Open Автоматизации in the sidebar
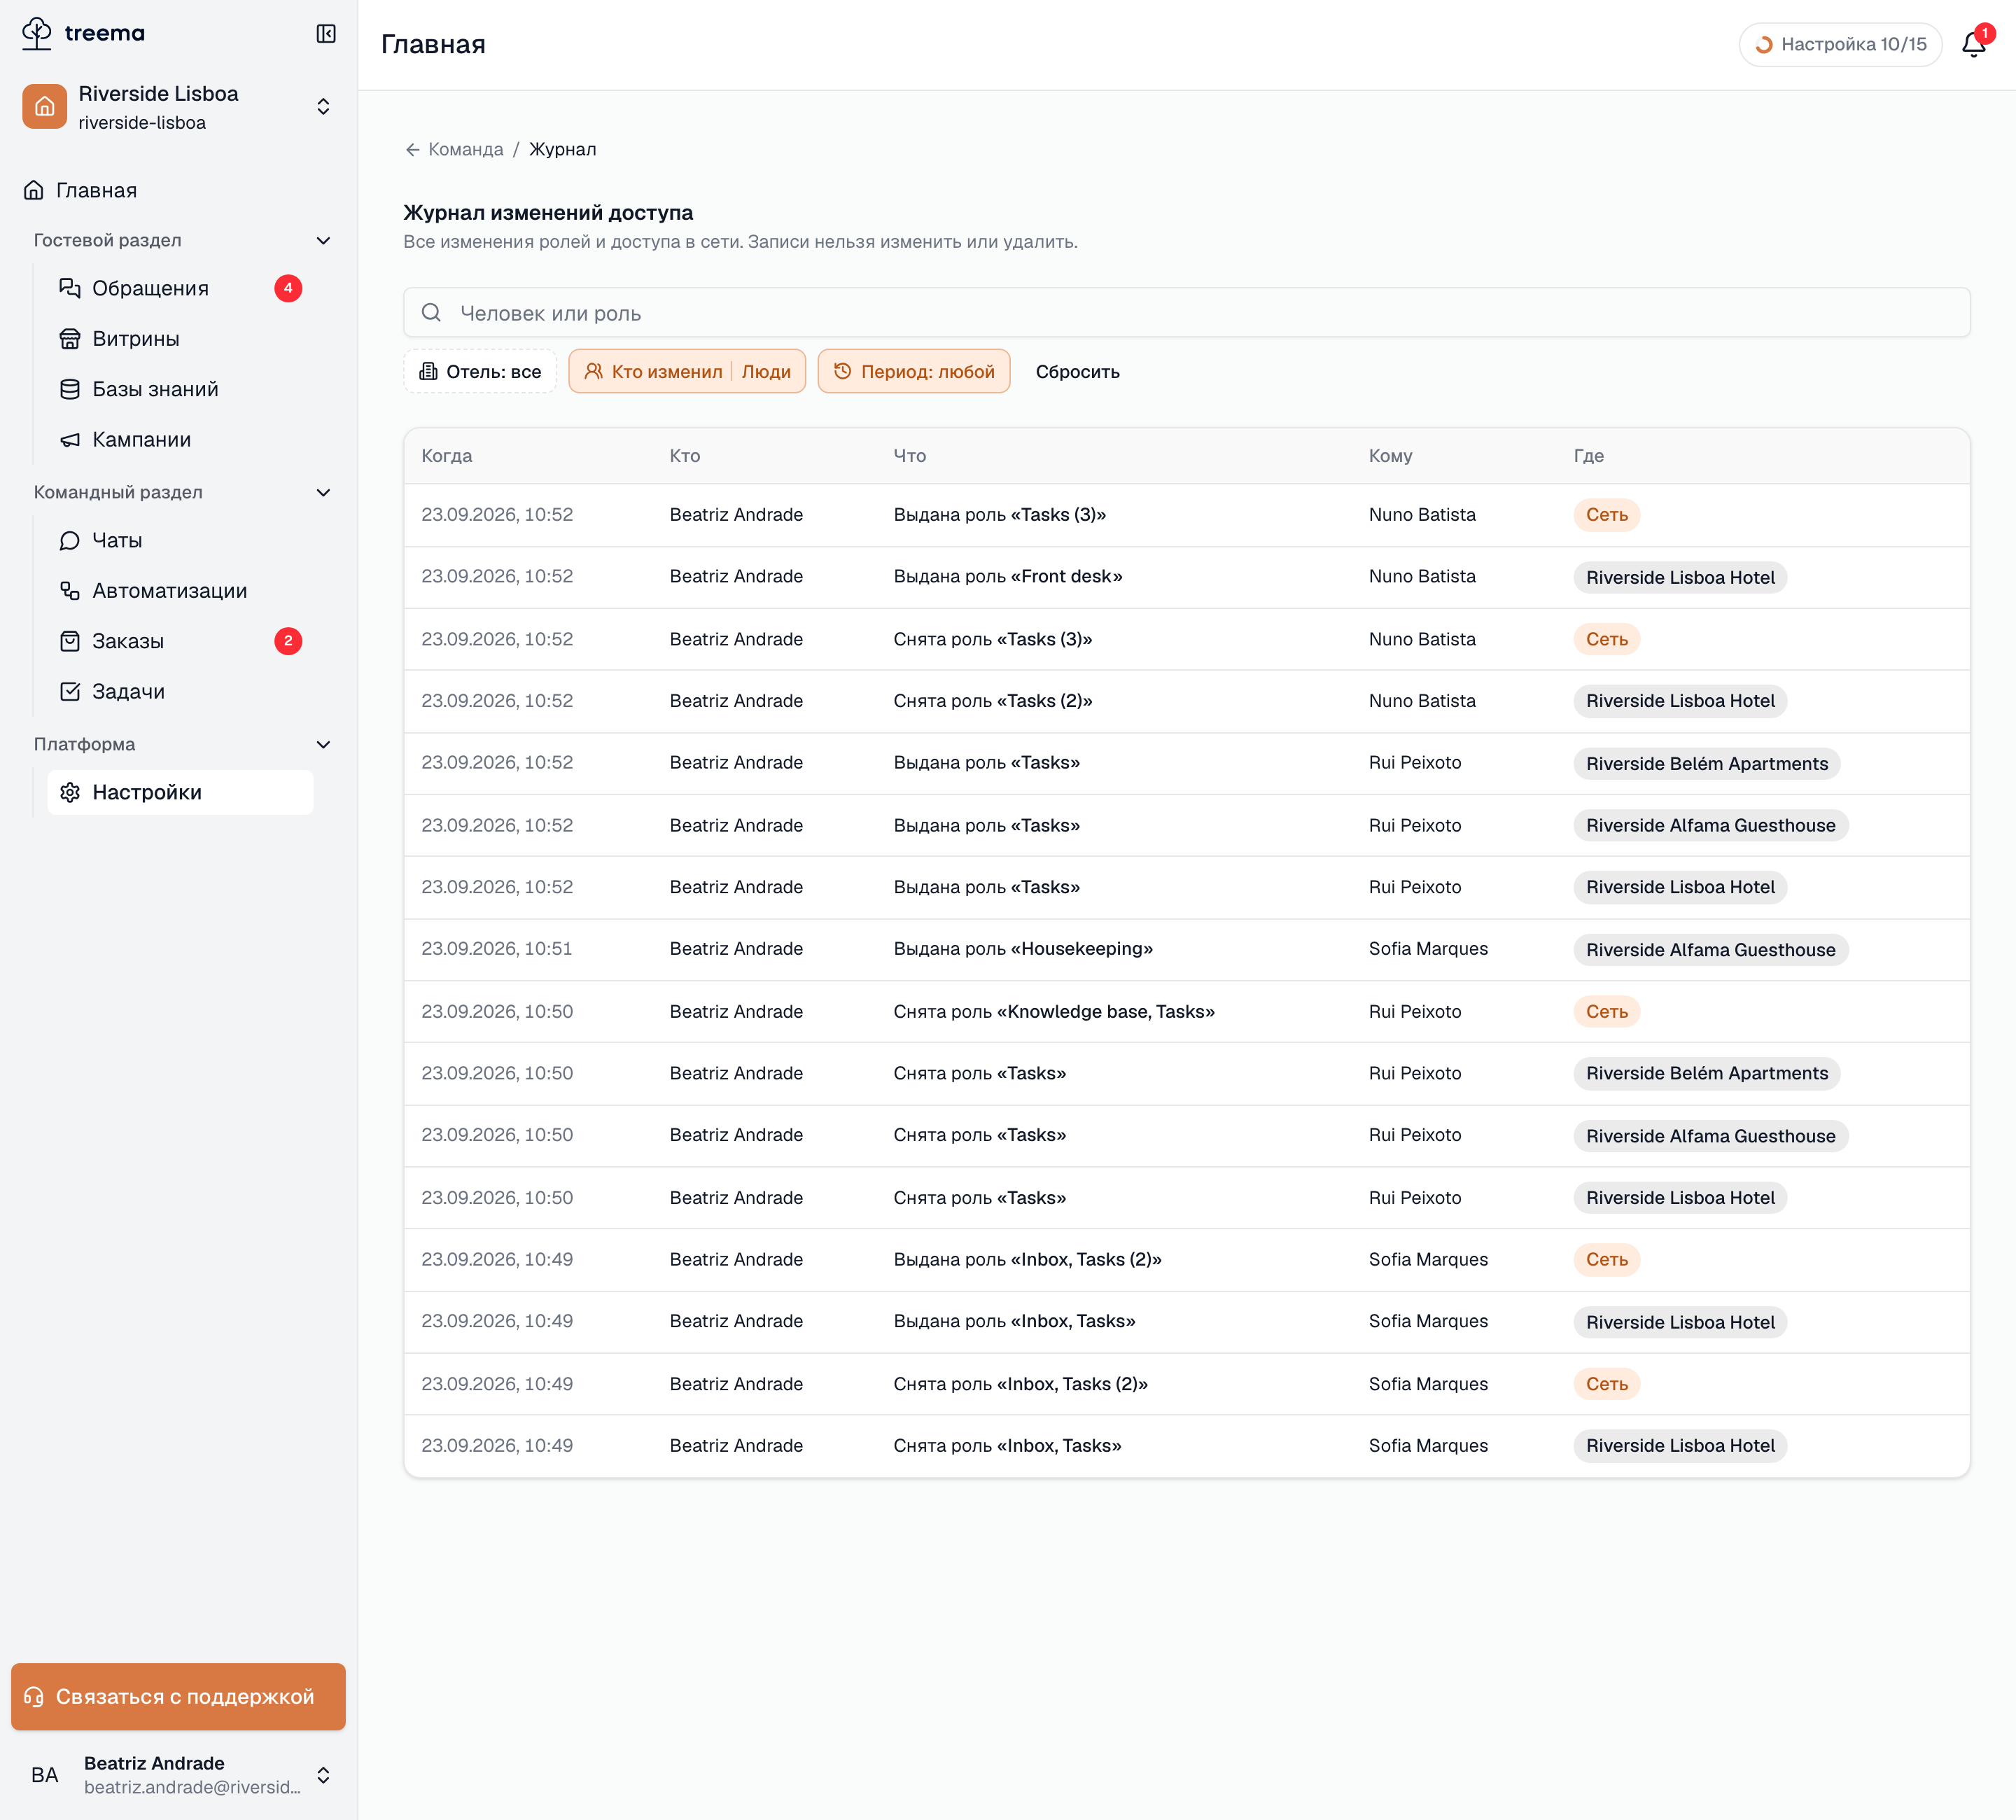The image size is (2016, 1820). point(180,591)
